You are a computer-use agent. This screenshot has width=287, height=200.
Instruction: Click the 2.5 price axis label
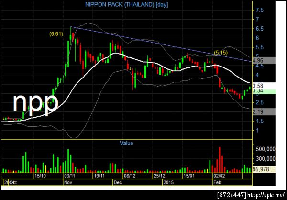pos(260,102)
